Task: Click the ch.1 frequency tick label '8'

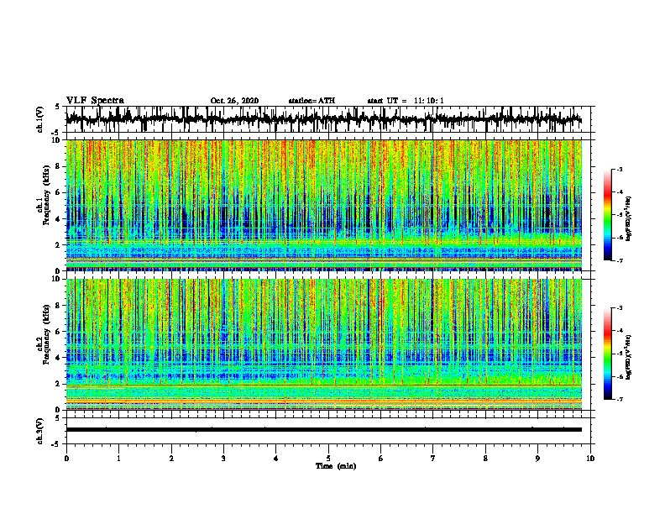Action: click(59, 166)
